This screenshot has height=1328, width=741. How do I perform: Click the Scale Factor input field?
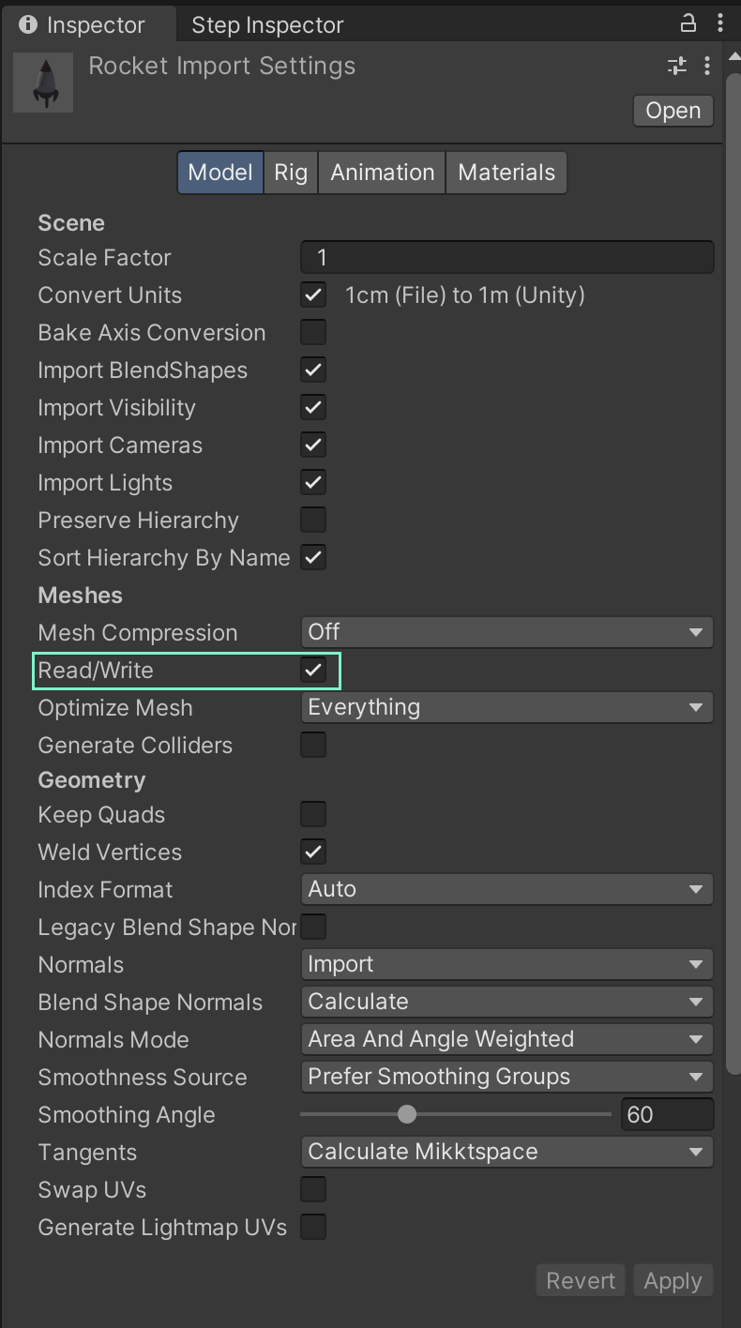pyautogui.click(x=507, y=257)
